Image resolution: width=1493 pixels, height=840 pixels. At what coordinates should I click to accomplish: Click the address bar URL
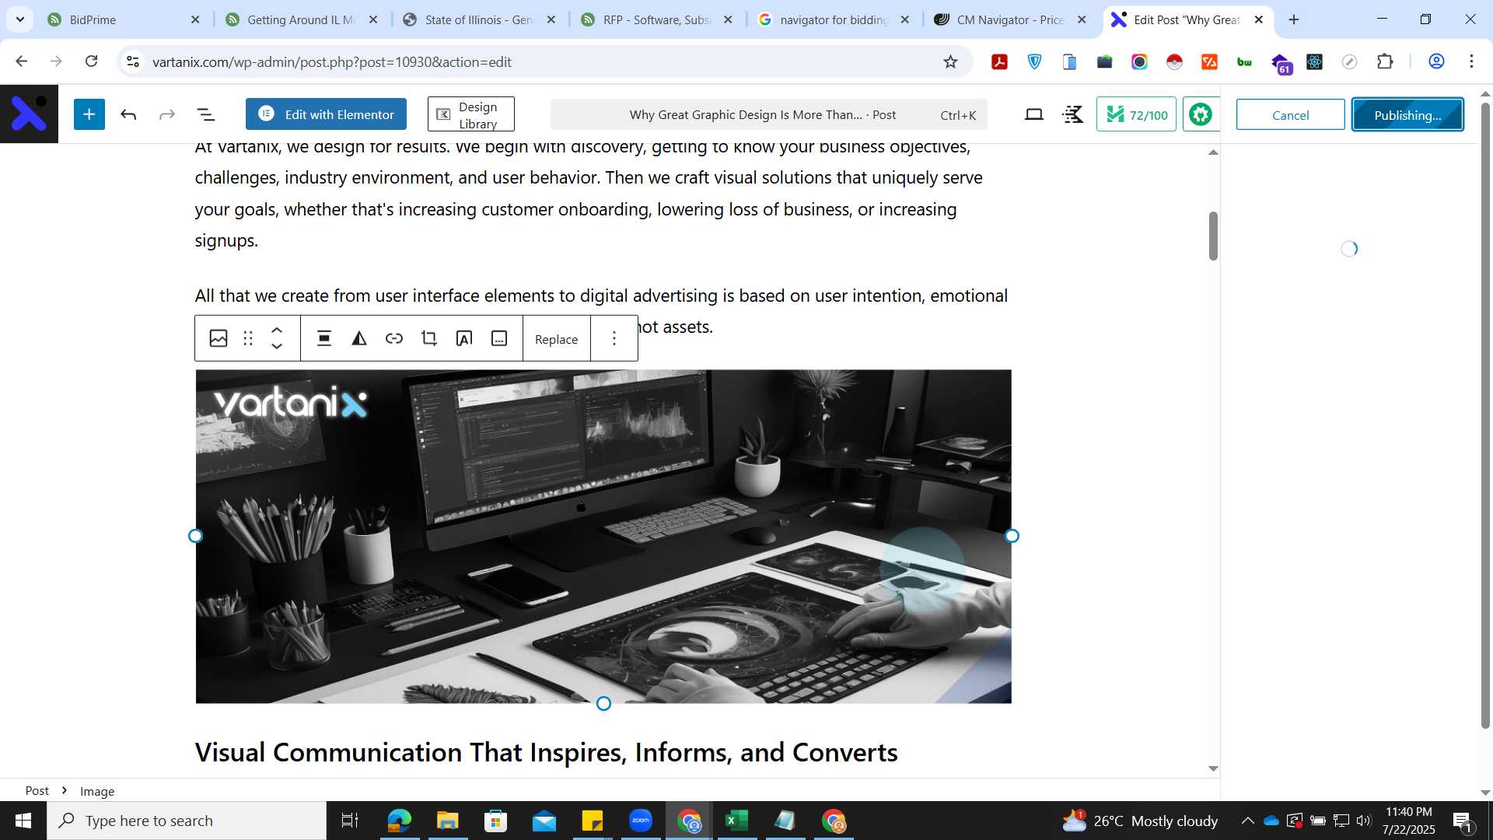[332, 61]
